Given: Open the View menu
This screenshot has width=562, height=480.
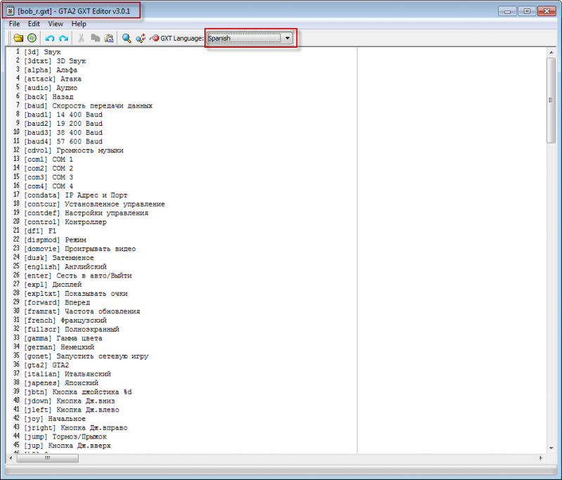Looking at the screenshot, I should pos(55,24).
